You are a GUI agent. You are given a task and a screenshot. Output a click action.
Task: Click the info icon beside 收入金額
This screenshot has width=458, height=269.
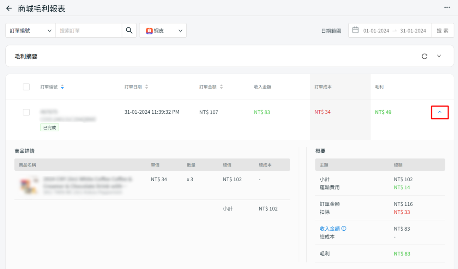[344, 229]
